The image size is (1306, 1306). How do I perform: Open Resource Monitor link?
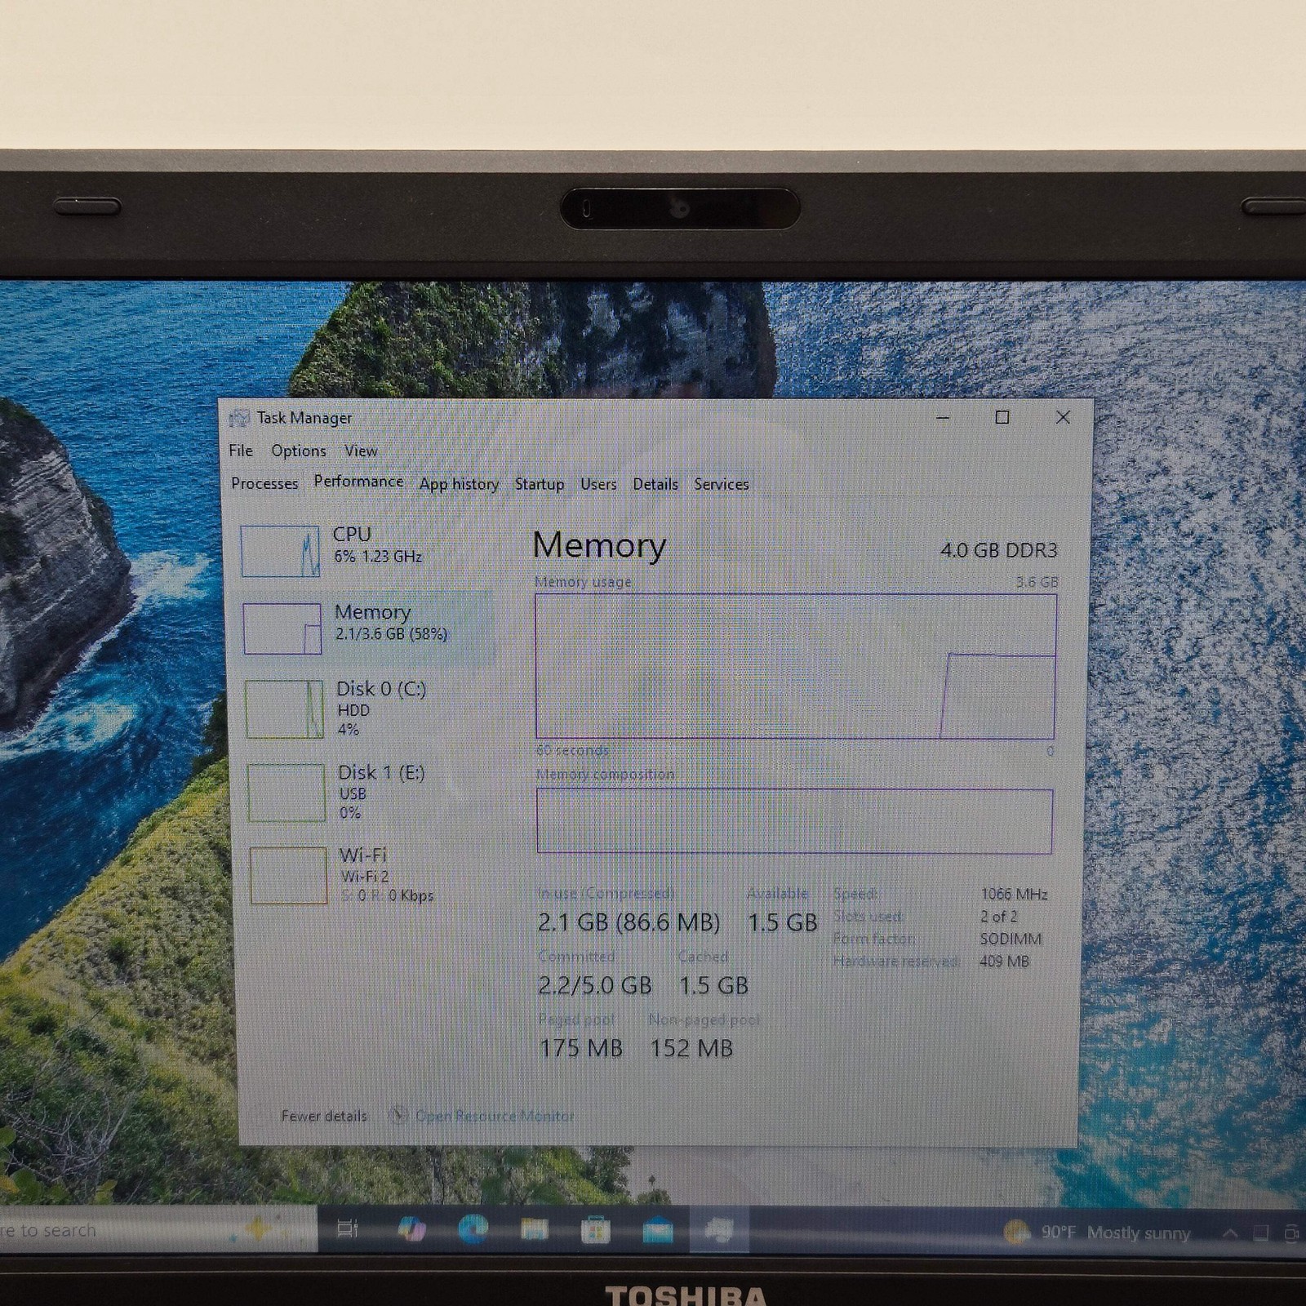point(495,1116)
